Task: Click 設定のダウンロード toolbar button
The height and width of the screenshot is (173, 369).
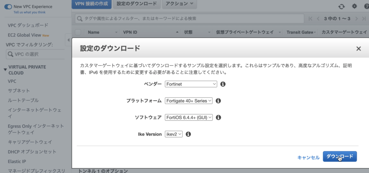Action: click(x=137, y=4)
